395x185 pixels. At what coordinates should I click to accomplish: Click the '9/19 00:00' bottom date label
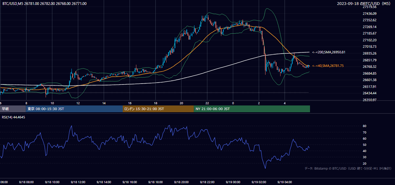[233, 182]
